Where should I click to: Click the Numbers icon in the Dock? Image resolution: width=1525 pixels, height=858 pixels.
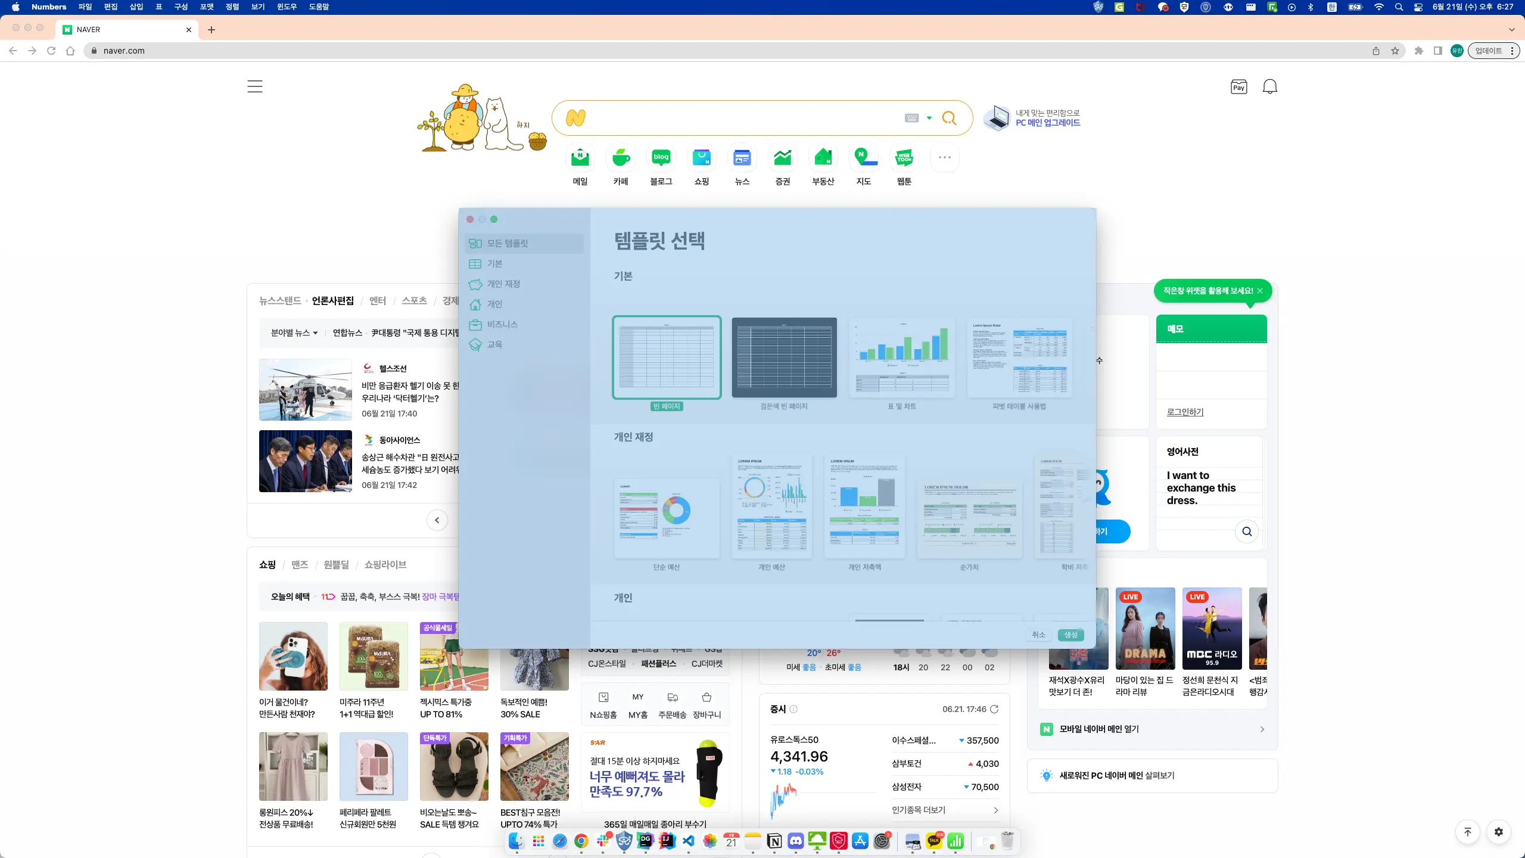pos(956,841)
